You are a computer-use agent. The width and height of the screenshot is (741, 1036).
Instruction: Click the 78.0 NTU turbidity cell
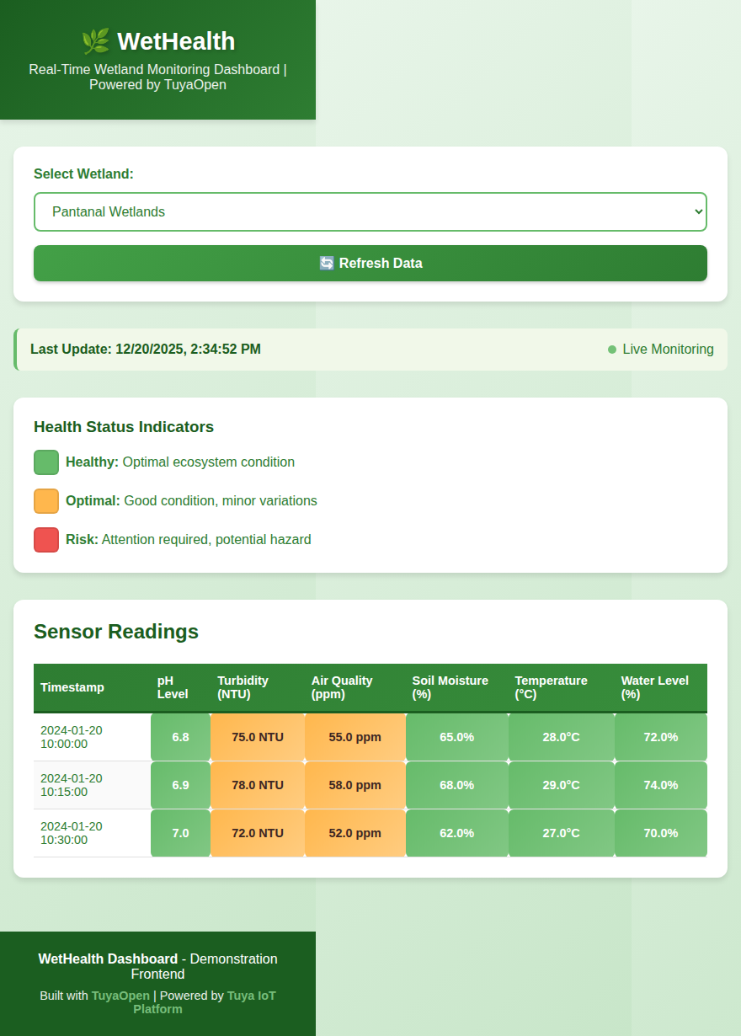[258, 785]
